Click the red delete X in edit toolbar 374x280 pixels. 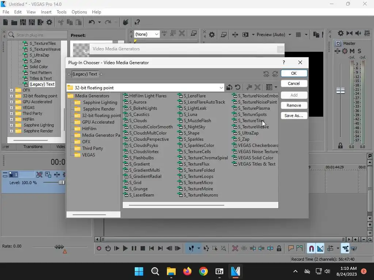point(235,249)
